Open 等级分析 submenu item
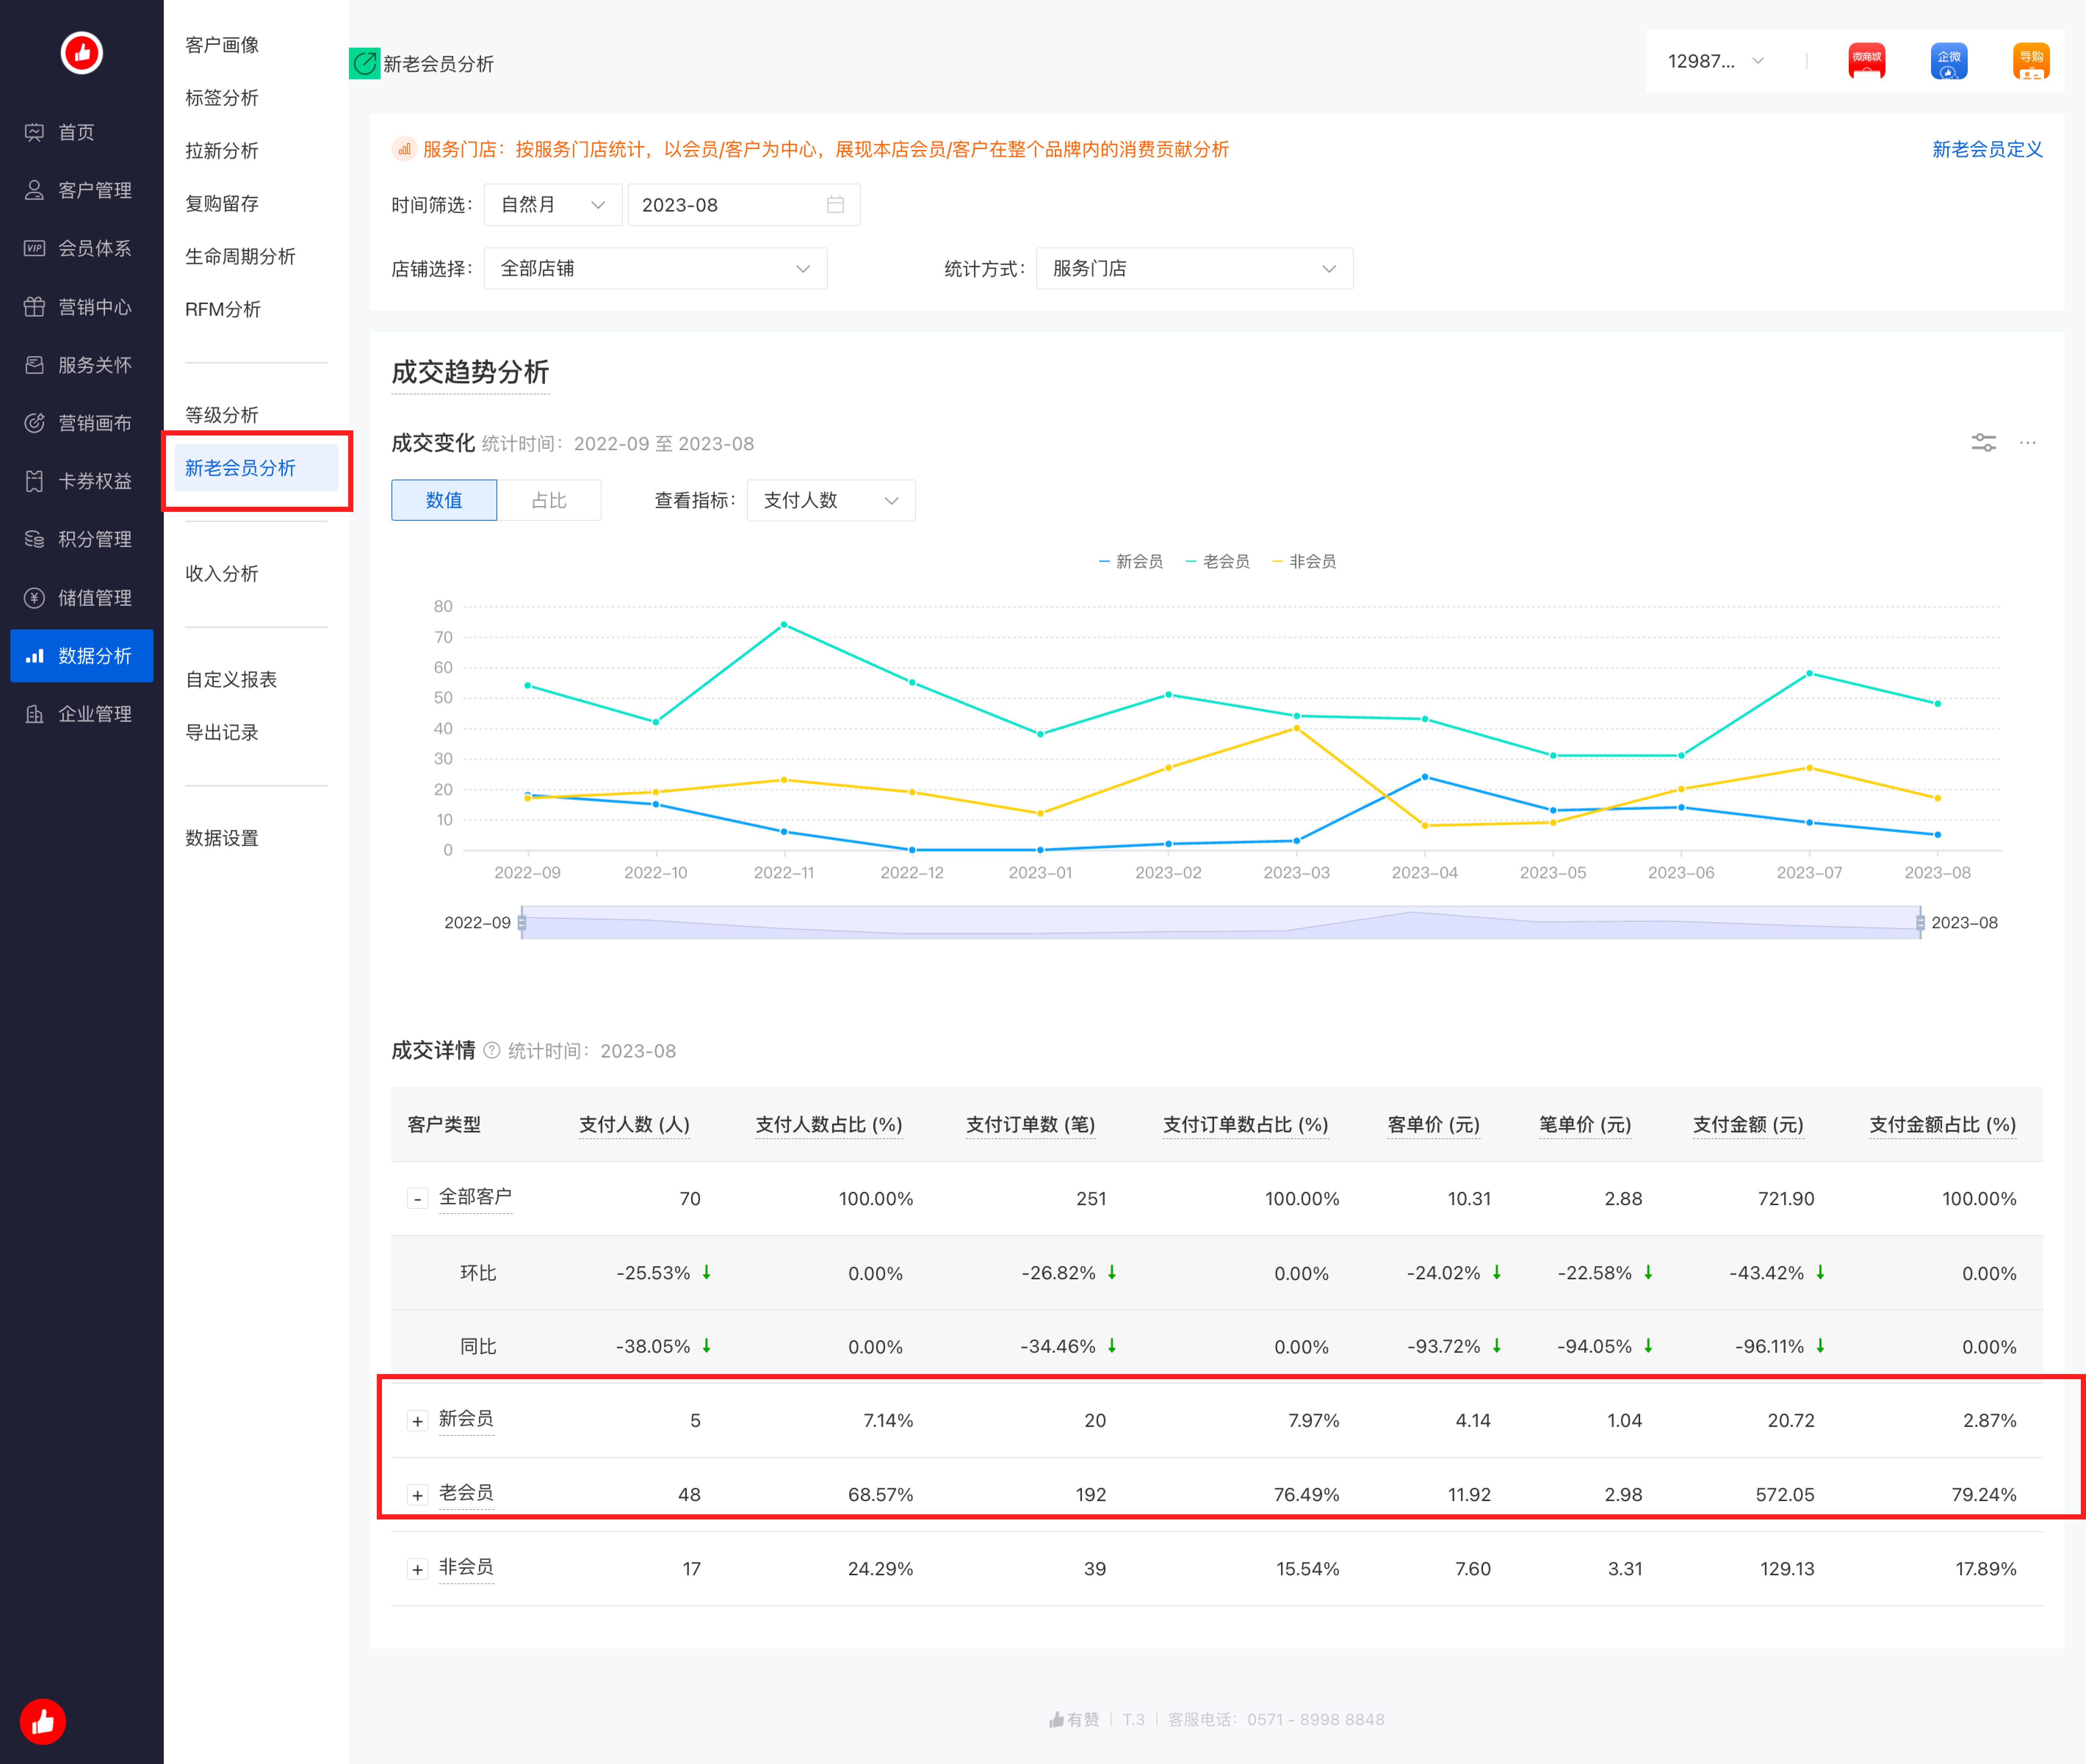The height and width of the screenshot is (1764, 2086). (222, 415)
